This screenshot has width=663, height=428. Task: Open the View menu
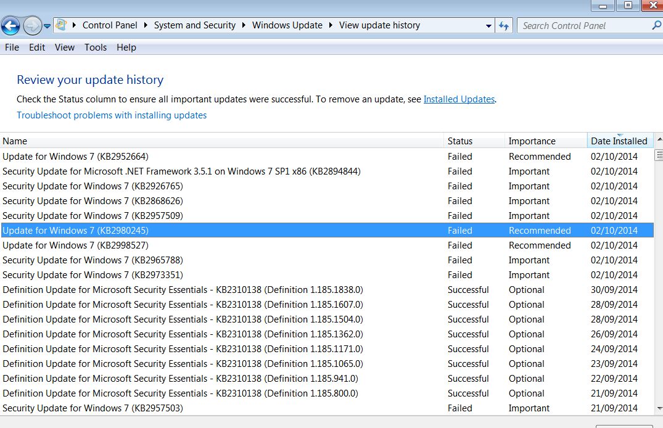pyautogui.click(x=65, y=47)
